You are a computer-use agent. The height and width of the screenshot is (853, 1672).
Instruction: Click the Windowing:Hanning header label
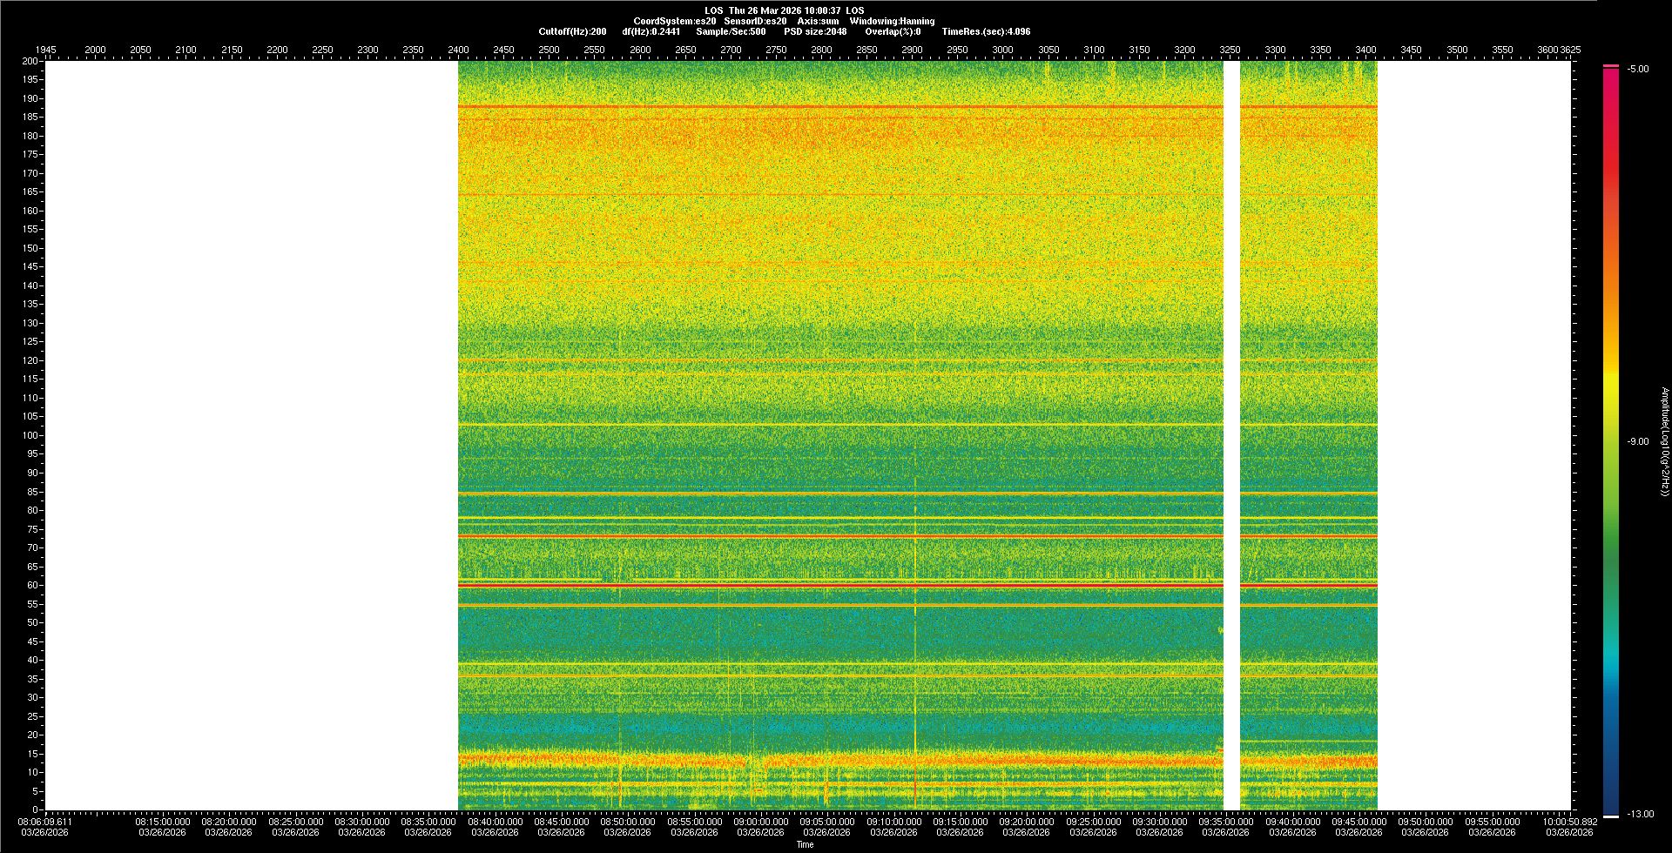click(x=892, y=21)
